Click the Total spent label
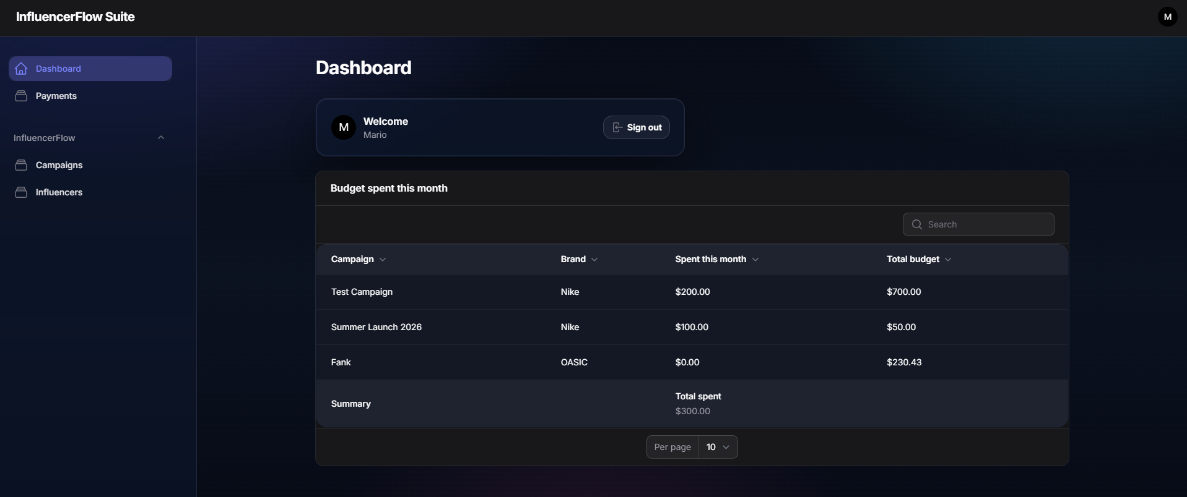The height and width of the screenshot is (497, 1187). [x=698, y=396]
